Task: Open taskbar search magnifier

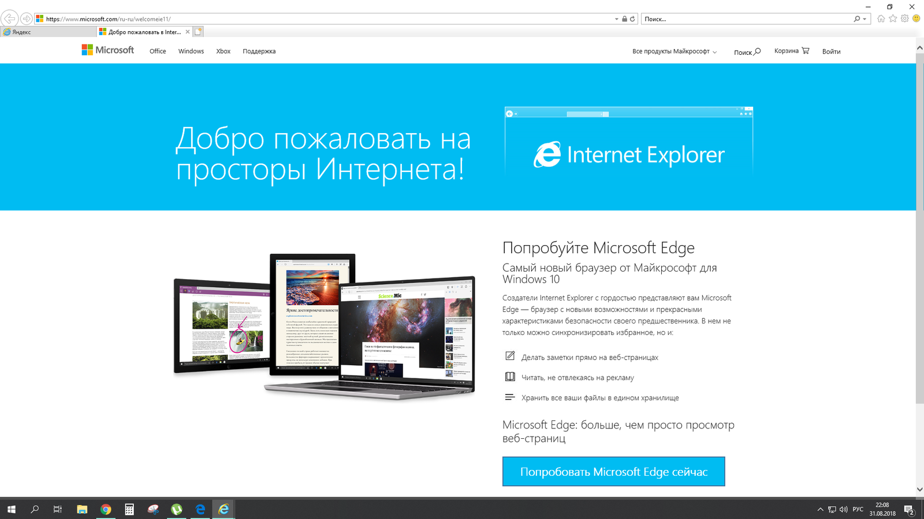Action: click(35, 509)
